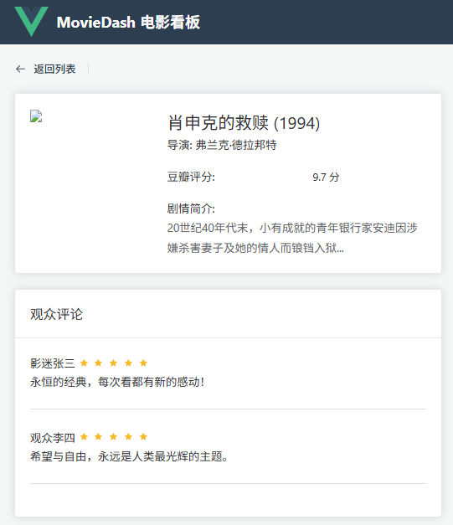The width and height of the screenshot is (453, 525).
Task: Click the 豆瓣评分: label
Action: (x=191, y=177)
